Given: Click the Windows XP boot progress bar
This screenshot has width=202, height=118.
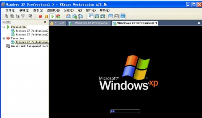Looking at the screenshot, I should [125, 111].
